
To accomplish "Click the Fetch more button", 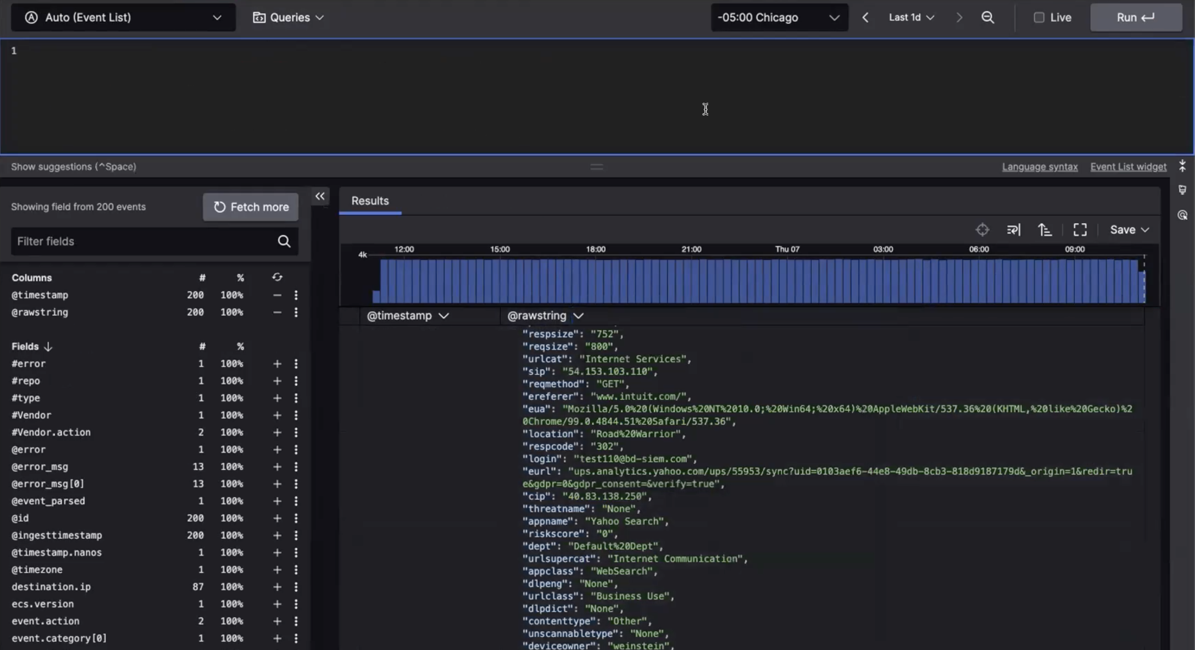I will coord(250,207).
